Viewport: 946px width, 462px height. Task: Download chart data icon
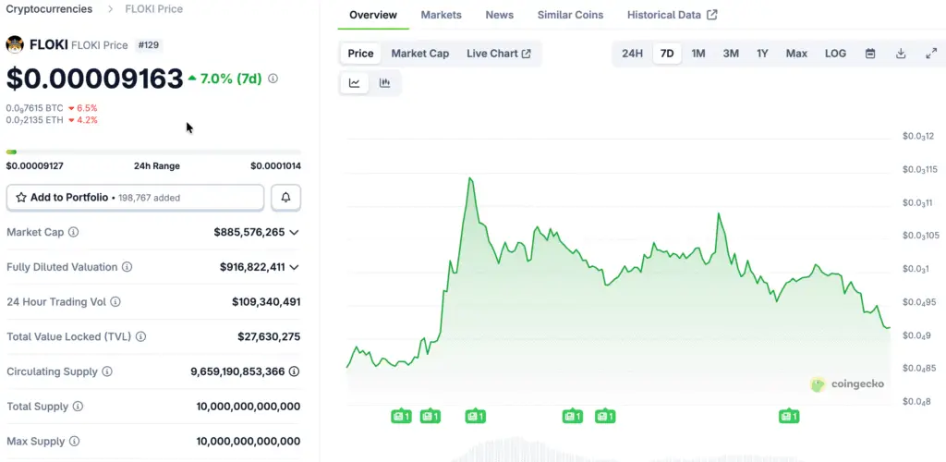pos(900,54)
